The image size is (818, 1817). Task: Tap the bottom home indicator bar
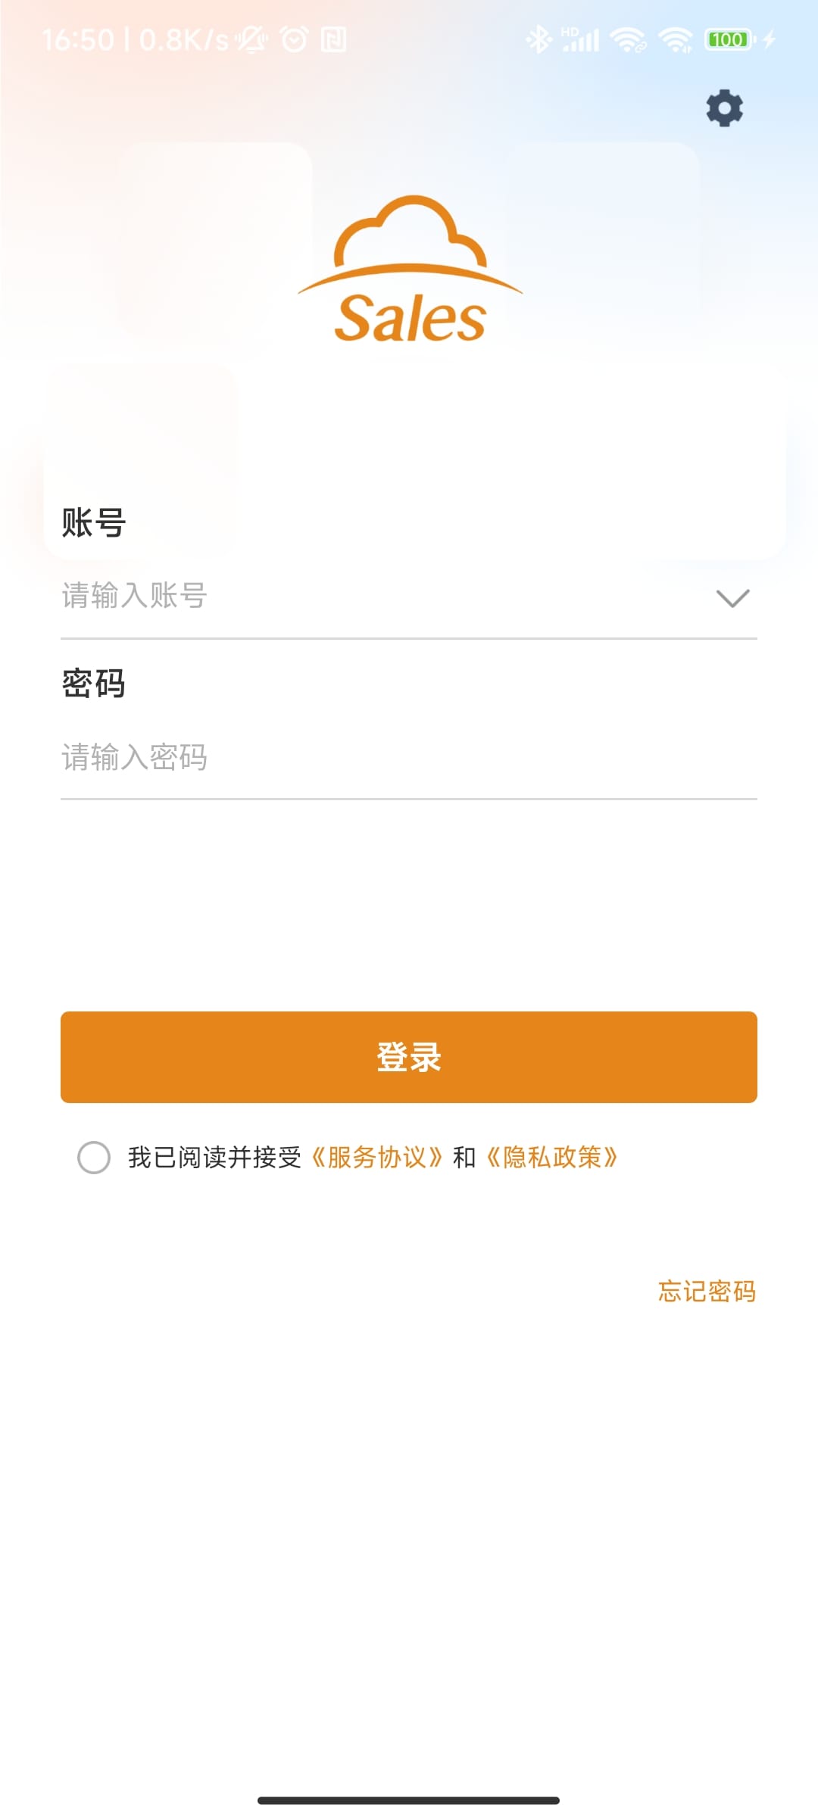click(x=409, y=1800)
